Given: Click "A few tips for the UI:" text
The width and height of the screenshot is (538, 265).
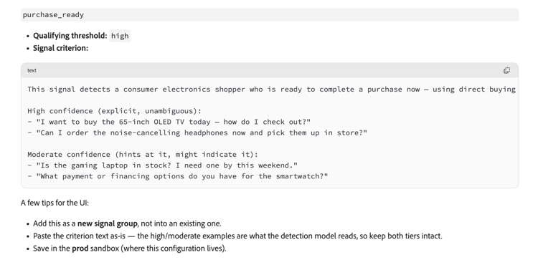Looking at the screenshot, I should (55, 203).
